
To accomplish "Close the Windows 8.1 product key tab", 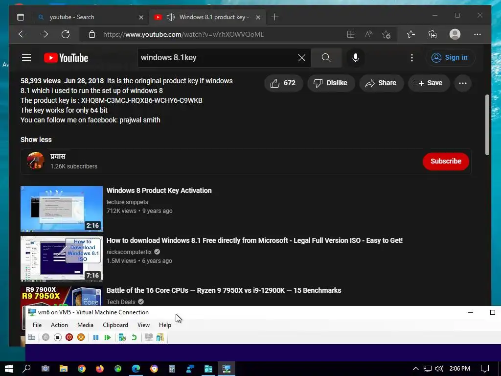I will pos(258,17).
